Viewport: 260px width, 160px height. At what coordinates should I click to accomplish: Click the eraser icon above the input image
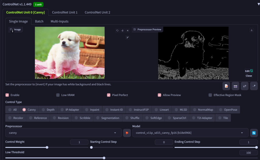click(122, 31)
